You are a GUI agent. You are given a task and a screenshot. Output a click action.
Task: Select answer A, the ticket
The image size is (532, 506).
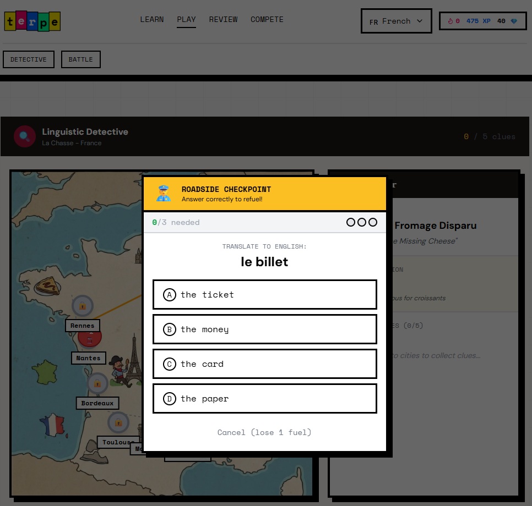point(264,295)
